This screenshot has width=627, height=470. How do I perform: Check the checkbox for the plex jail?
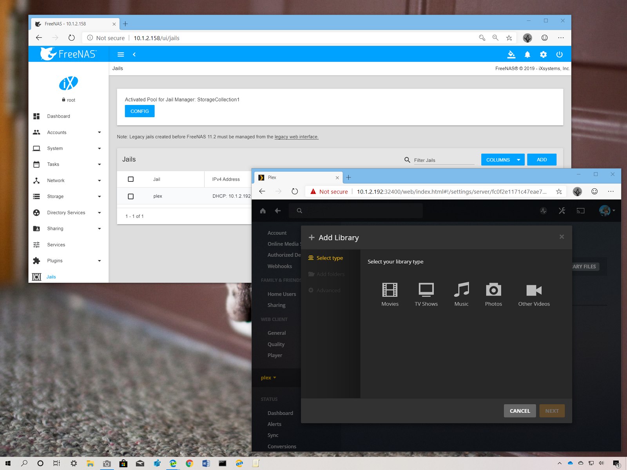[x=130, y=196]
